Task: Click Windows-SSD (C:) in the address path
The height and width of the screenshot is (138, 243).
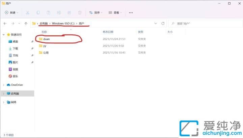Action: pyautogui.click(x=63, y=24)
